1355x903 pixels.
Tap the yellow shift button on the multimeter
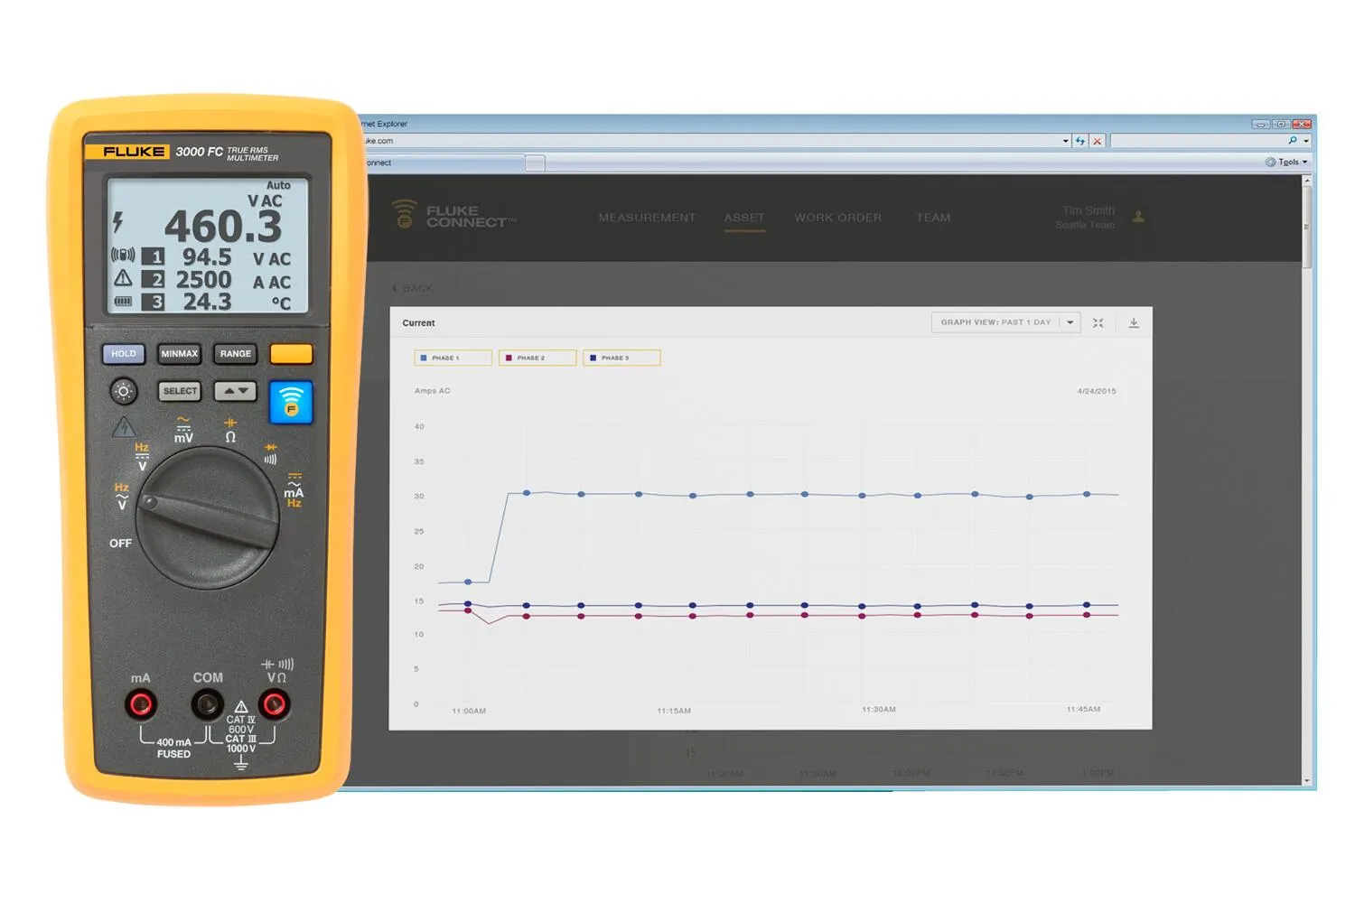tap(291, 354)
